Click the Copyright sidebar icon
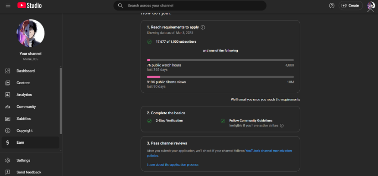Screen dimensions: 378x176 [8, 131]
